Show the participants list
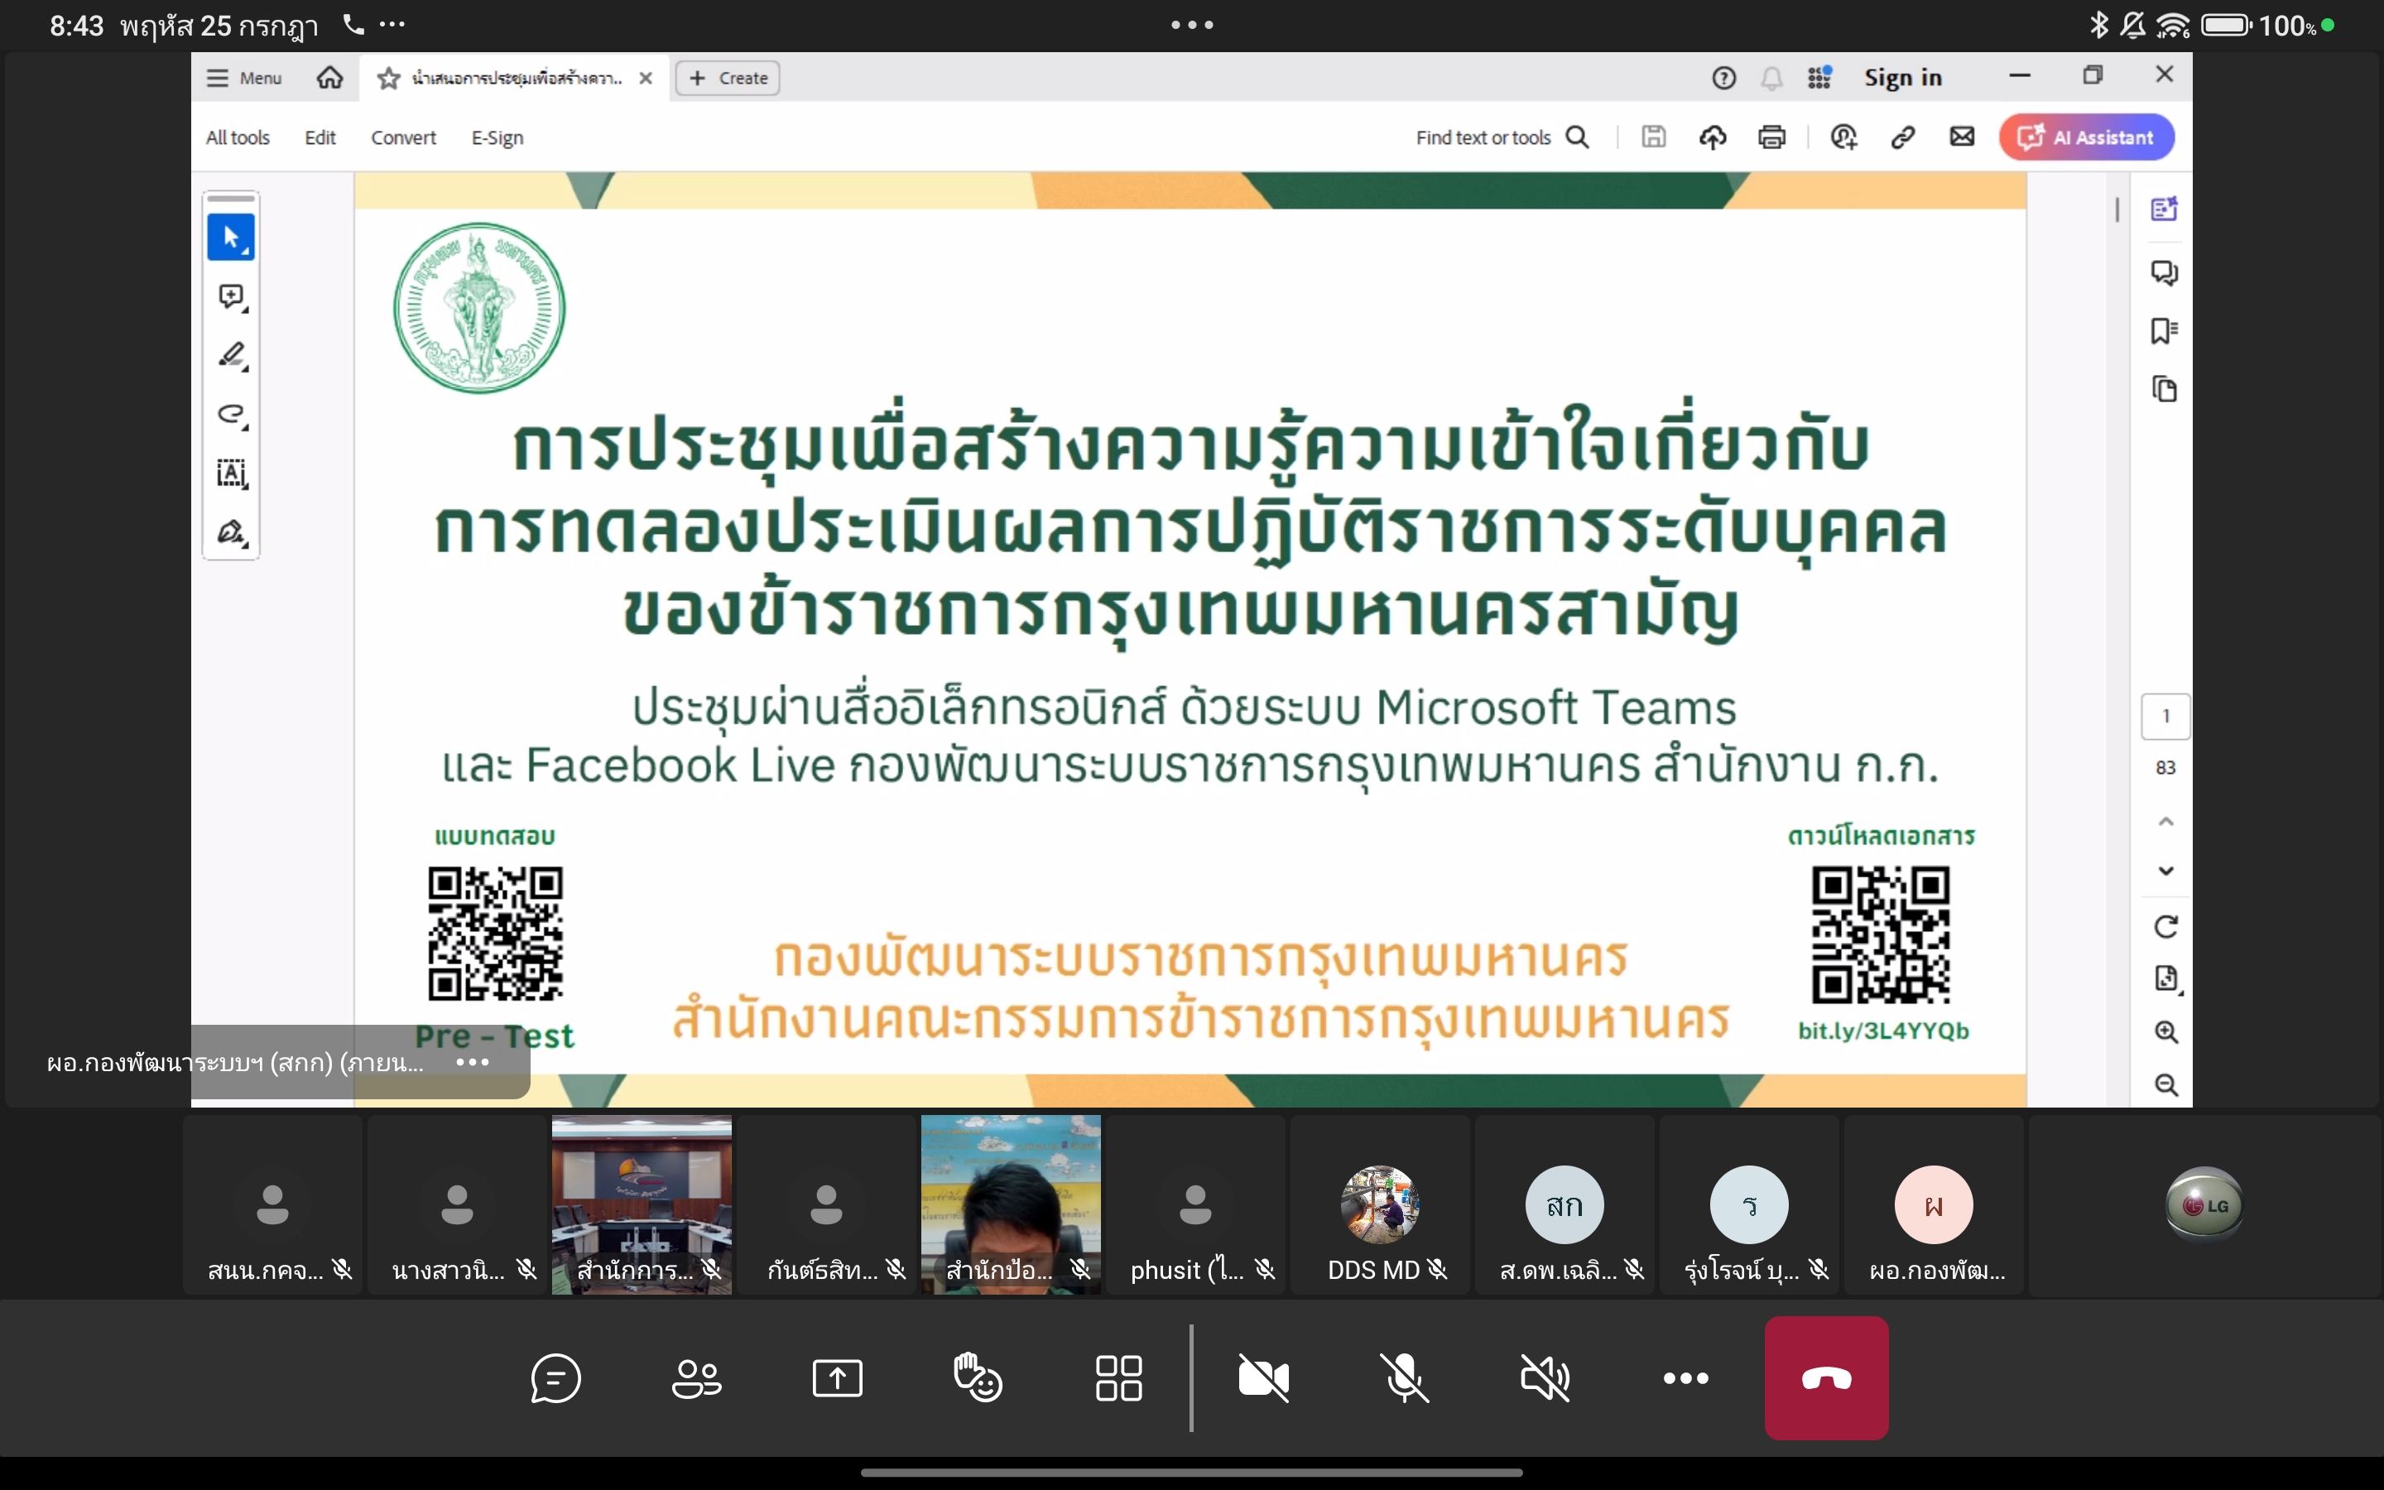Viewport: 2384px width, 1490px height. pos(696,1377)
